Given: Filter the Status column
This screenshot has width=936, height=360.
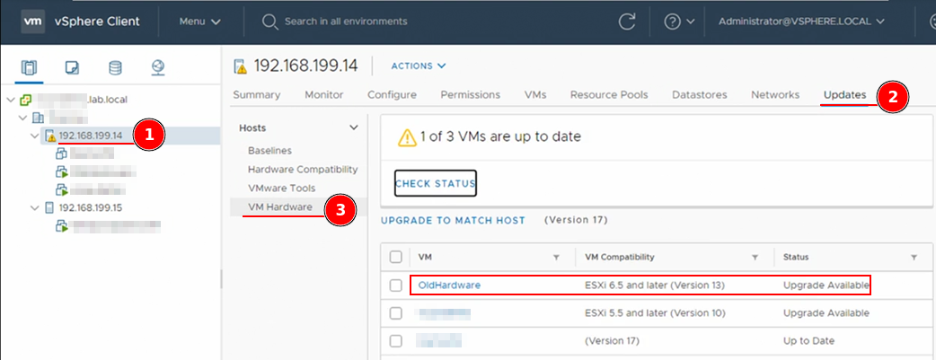Looking at the screenshot, I should [x=914, y=258].
